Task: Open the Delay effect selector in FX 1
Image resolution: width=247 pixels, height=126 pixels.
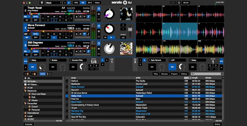Action: (x=37, y=60)
